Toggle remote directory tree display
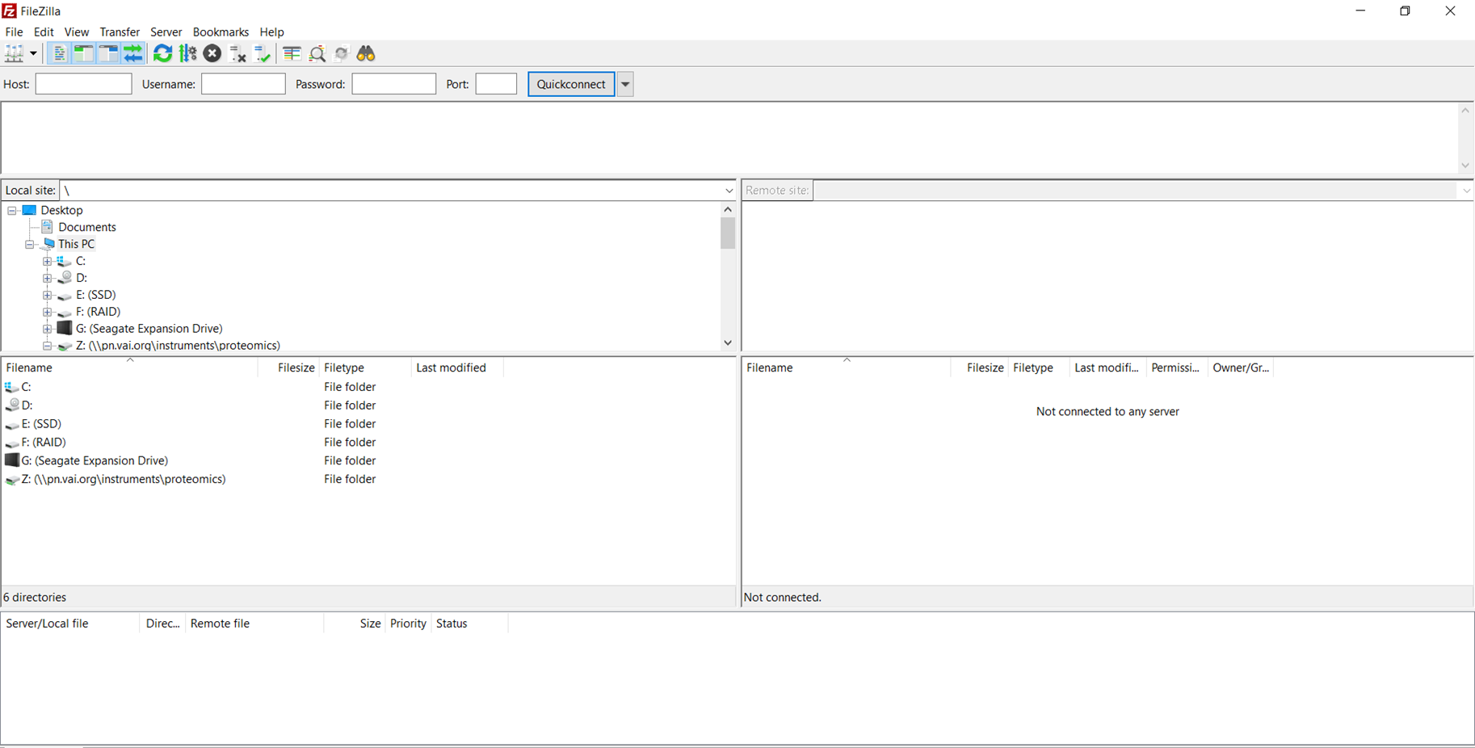This screenshot has height=748, width=1475. point(108,53)
